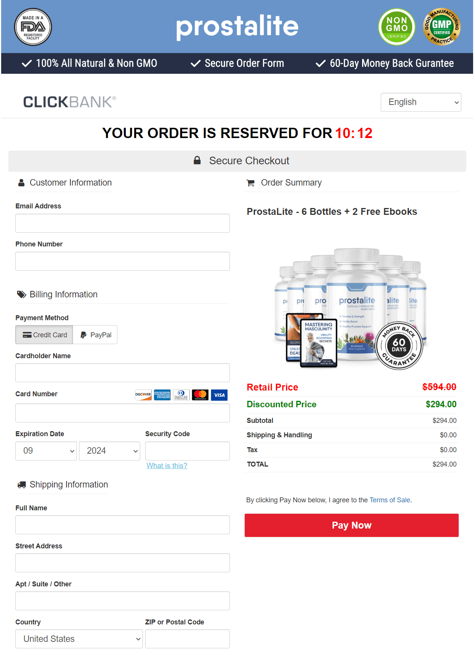Open the expiration year dropdown
The height and width of the screenshot is (659, 475).
[x=109, y=451]
